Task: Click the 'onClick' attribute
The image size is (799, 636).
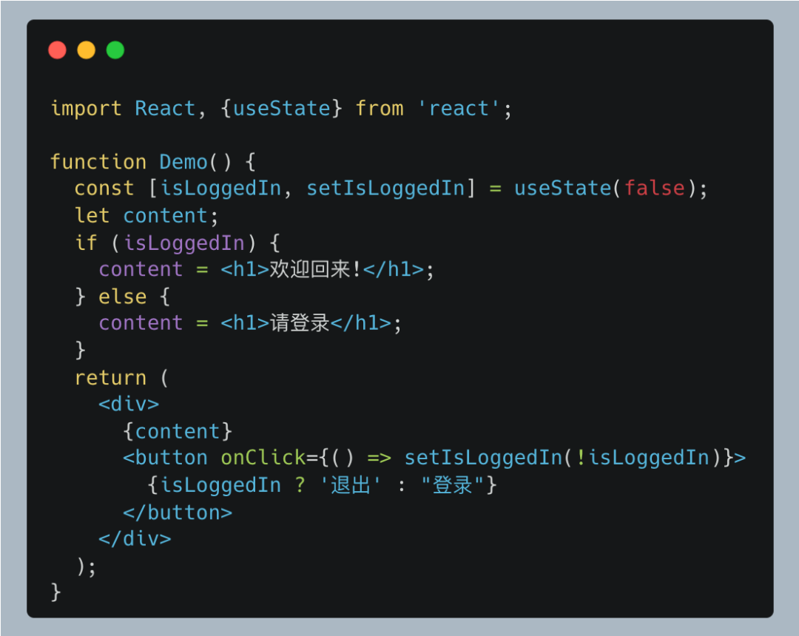Action: tap(263, 457)
